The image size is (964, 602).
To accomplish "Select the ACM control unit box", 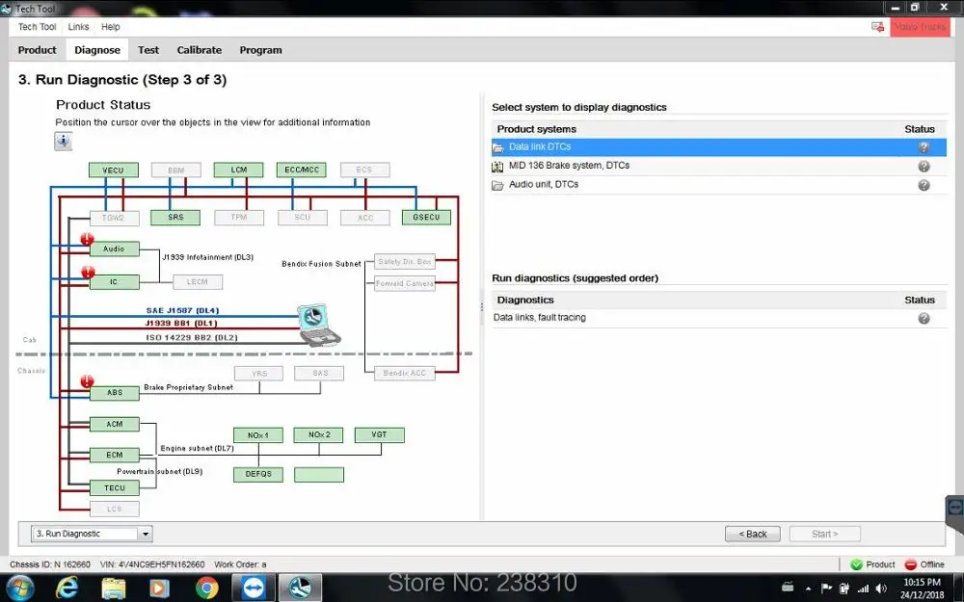I will tap(115, 425).
